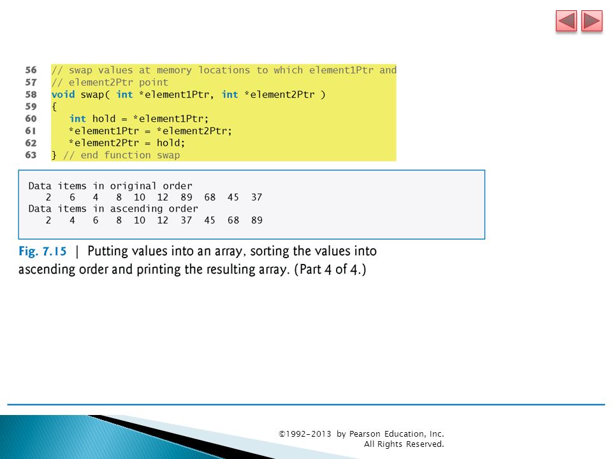612x459 pixels.
Task: Click the comment on code line 56
Action: coord(224,70)
